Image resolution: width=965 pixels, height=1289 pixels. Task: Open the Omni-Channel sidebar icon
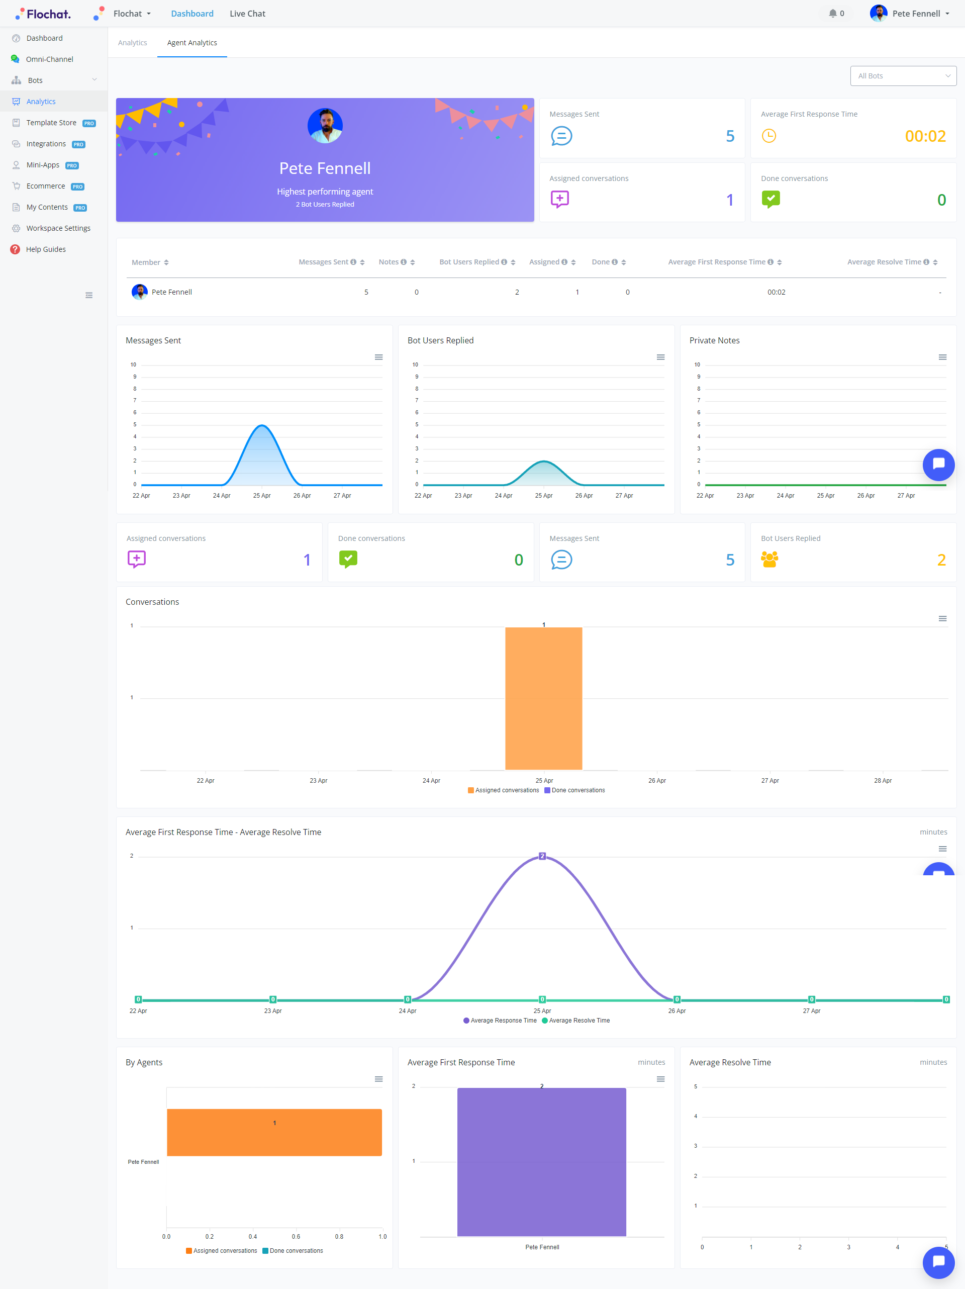(16, 59)
